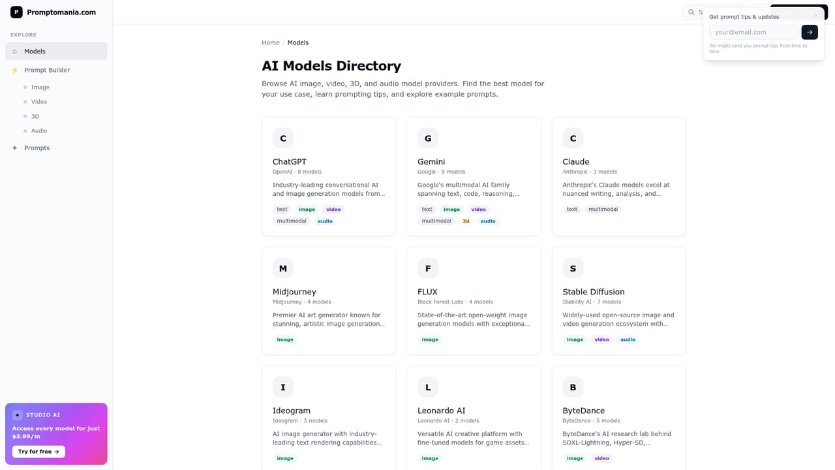The image size is (835, 470).
Task: Open the Claude model card title
Action: click(x=576, y=162)
